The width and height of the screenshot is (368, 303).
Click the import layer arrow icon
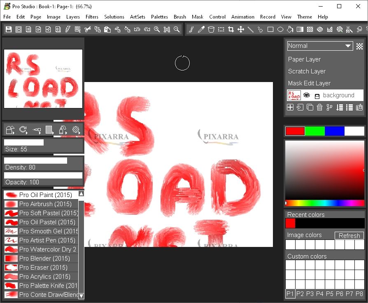click(x=300, y=108)
